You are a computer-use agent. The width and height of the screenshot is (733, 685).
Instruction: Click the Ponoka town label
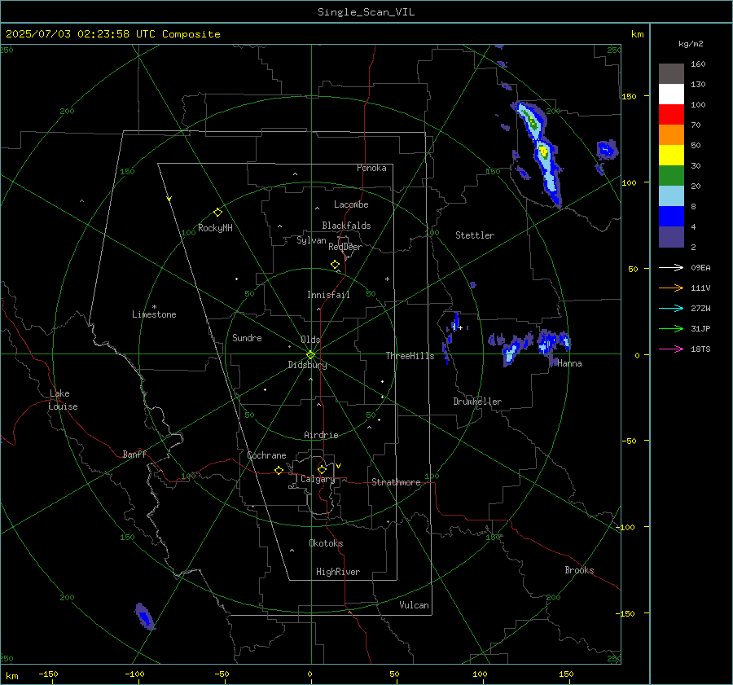371,168
